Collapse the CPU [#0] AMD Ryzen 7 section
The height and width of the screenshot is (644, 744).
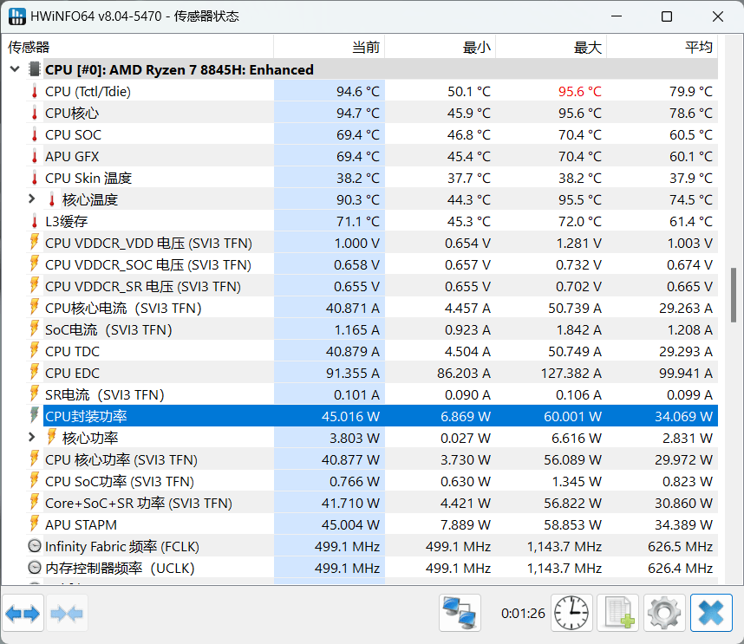pyautogui.click(x=15, y=69)
